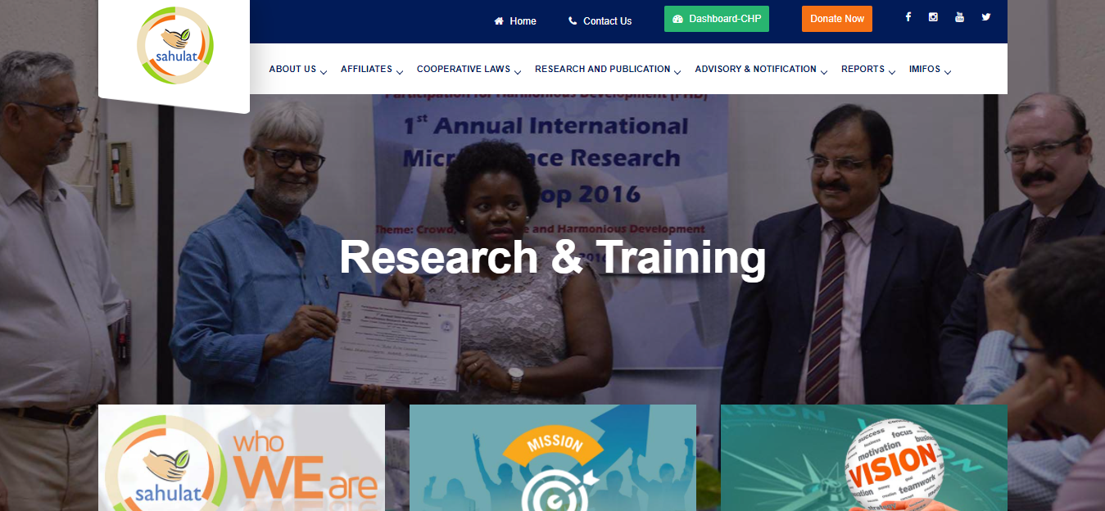Open the Instagram social icon
The height and width of the screenshot is (511, 1105).
pos(933,17)
